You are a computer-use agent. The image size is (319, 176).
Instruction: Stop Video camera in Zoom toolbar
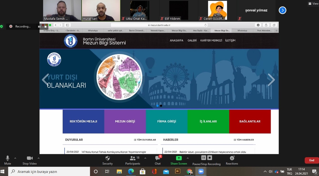pyautogui.click(x=30, y=159)
